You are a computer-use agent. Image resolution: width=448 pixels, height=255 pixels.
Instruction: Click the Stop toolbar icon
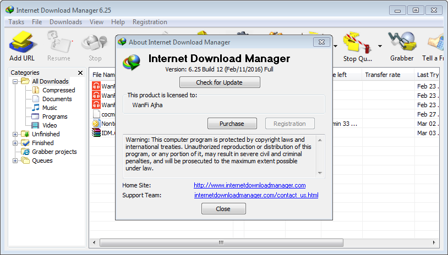(x=95, y=43)
